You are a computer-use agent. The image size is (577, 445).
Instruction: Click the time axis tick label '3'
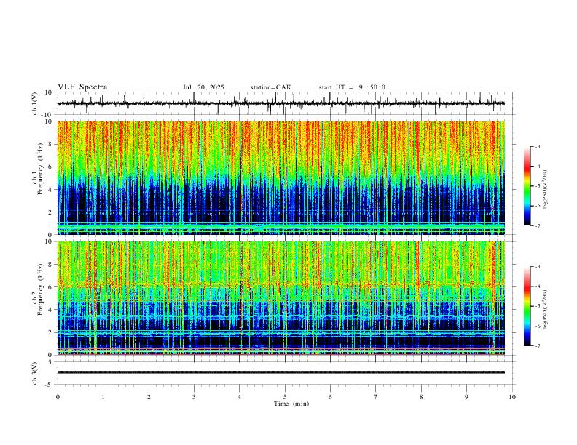(x=194, y=397)
